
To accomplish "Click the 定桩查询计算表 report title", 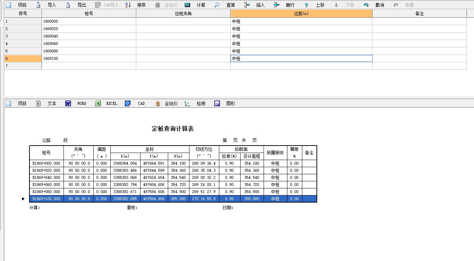I will tap(173, 129).
